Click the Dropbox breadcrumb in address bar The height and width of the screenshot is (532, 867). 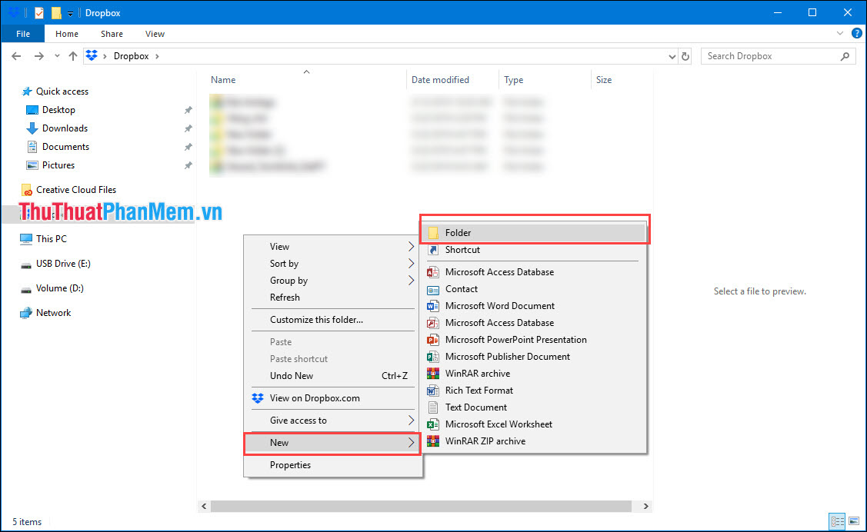[x=131, y=56]
